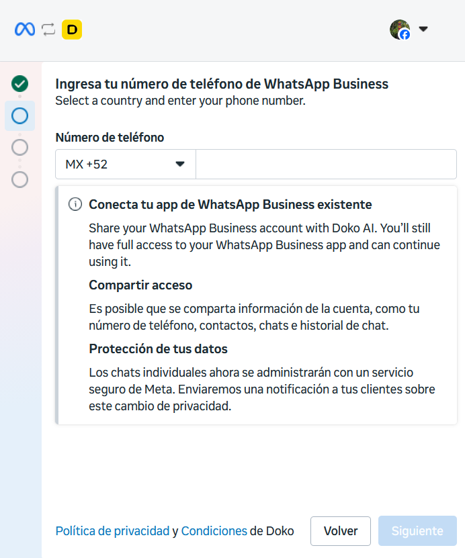Click the Meta infinity logo
Image resolution: width=465 pixels, height=558 pixels.
pos(25,29)
